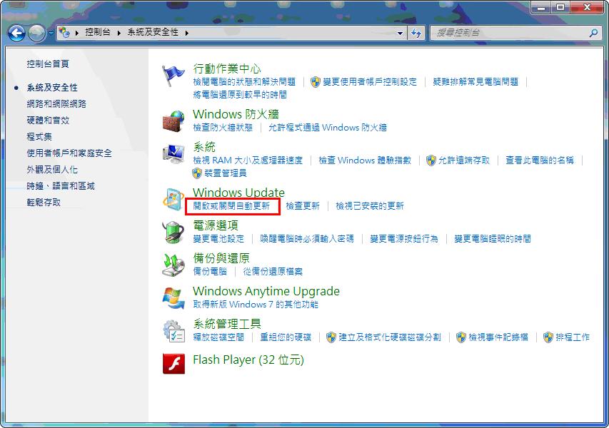Click 檢閱電腦的狀態和解決問題 link
Image resolution: width=609 pixels, height=428 pixels.
tap(244, 82)
